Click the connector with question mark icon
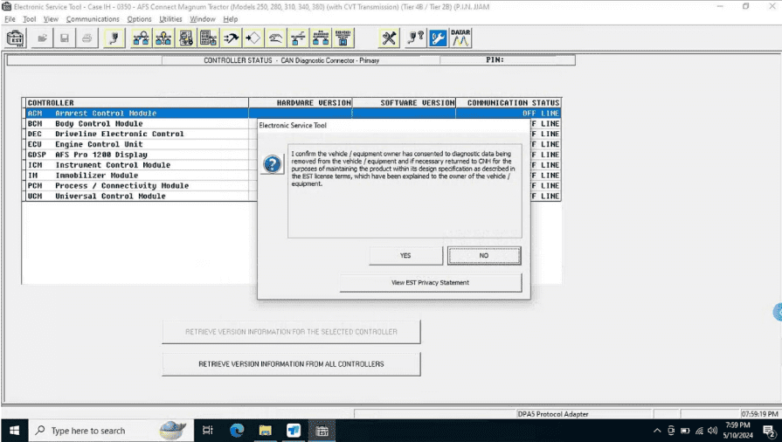This screenshot has height=442, width=782. (414, 38)
